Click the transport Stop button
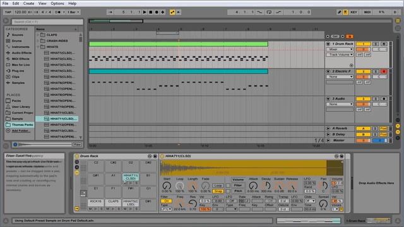Image resolution: width=404 pixels, height=227 pixels. point(151,12)
